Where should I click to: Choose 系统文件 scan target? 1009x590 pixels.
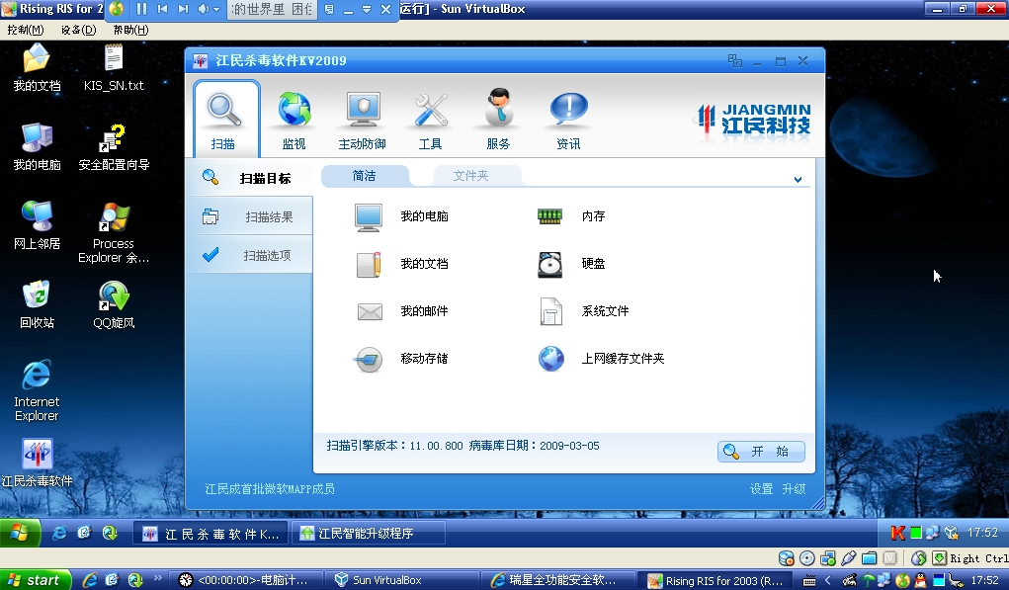point(583,311)
